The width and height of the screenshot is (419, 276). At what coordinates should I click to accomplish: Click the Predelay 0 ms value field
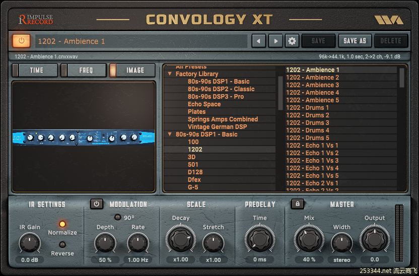[260, 259]
